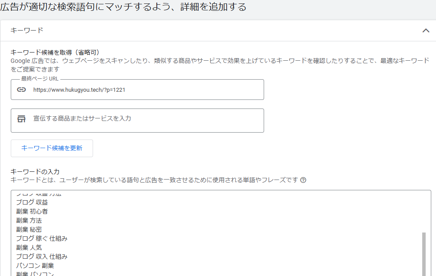Place cursor on the ブログ 収益 keyword line
Screen dimensions: 436x276
click(x=32, y=202)
